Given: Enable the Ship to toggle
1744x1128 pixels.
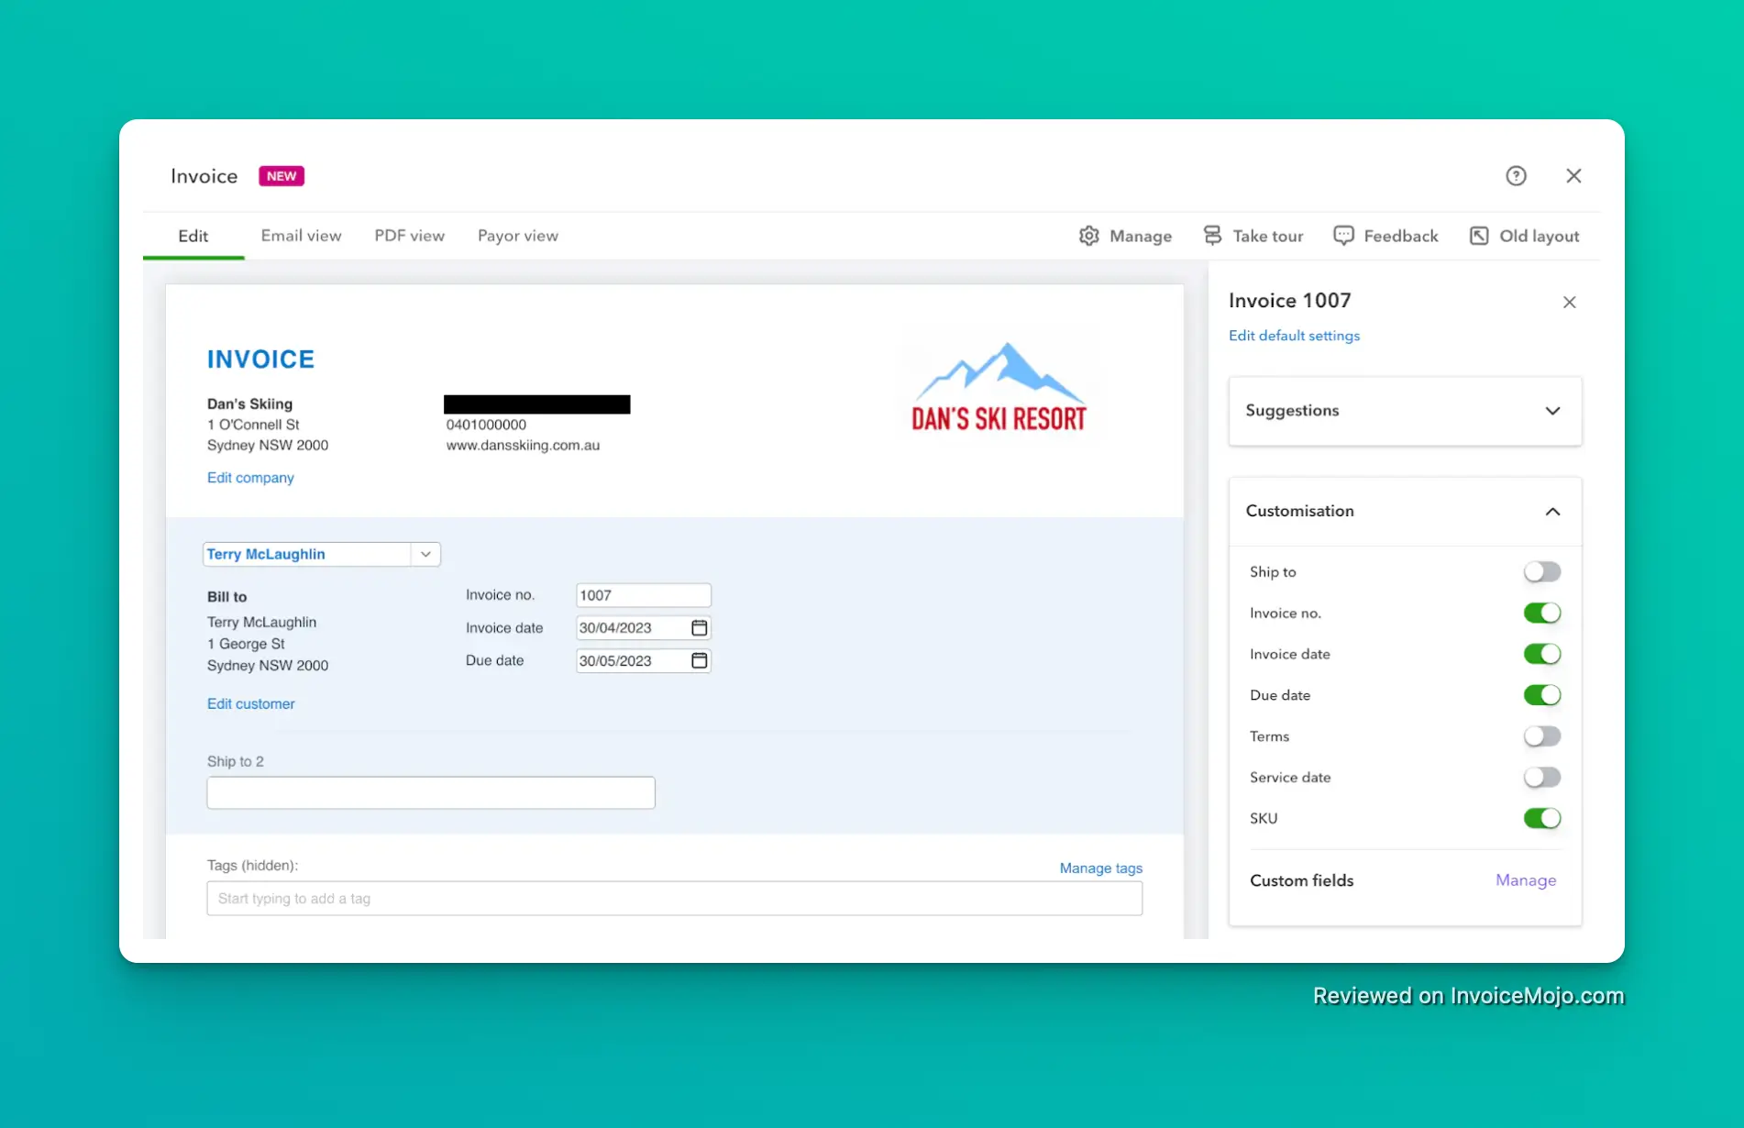Looking at the screenshot, I should pyautogui.click(x=1541, y=571).
